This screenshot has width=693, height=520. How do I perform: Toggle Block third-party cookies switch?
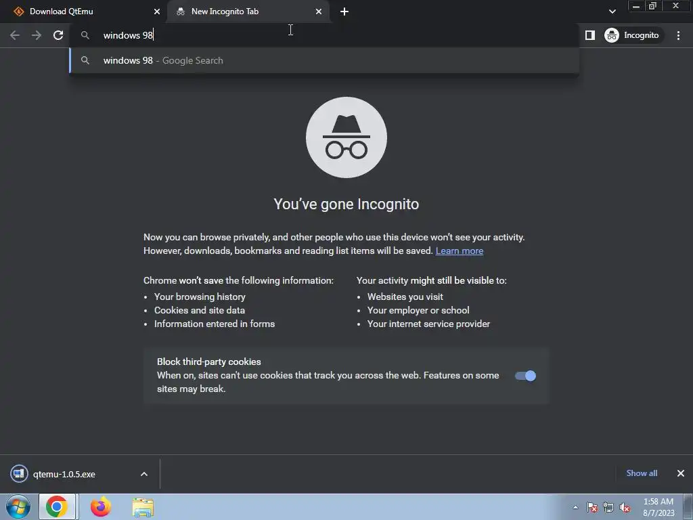tap(525, 376)
